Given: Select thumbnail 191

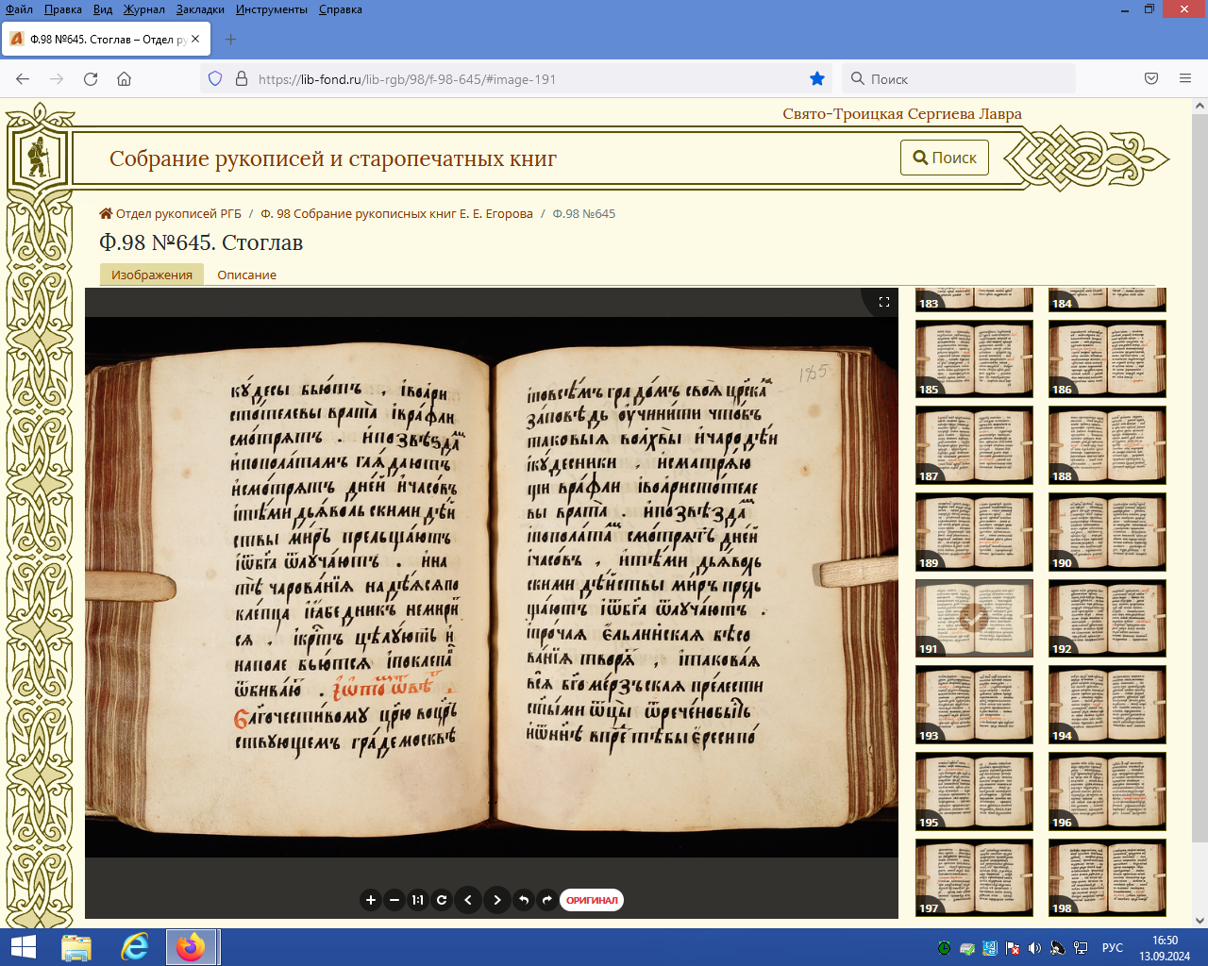Looking at the screenshot, I should tap(974, 618).
